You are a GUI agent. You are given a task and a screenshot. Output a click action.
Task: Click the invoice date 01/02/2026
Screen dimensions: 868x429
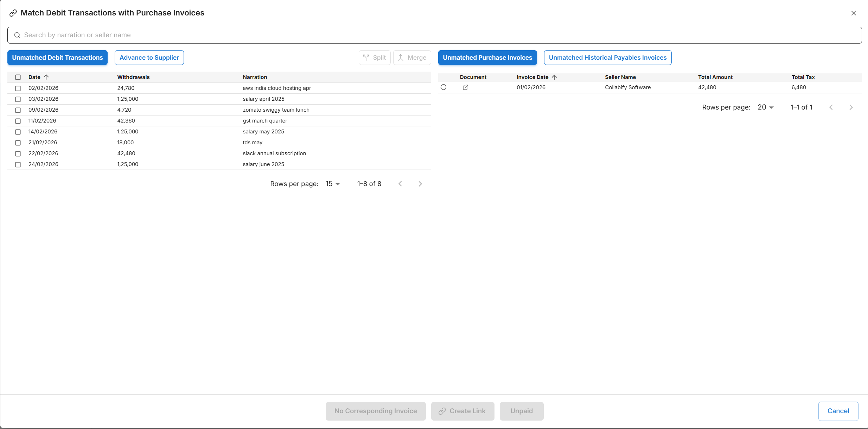coord(531,87)
